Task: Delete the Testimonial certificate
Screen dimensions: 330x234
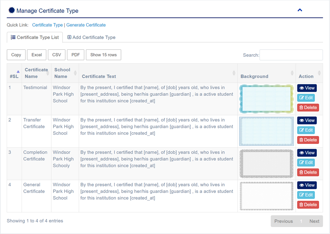Action: click(308, 107)
